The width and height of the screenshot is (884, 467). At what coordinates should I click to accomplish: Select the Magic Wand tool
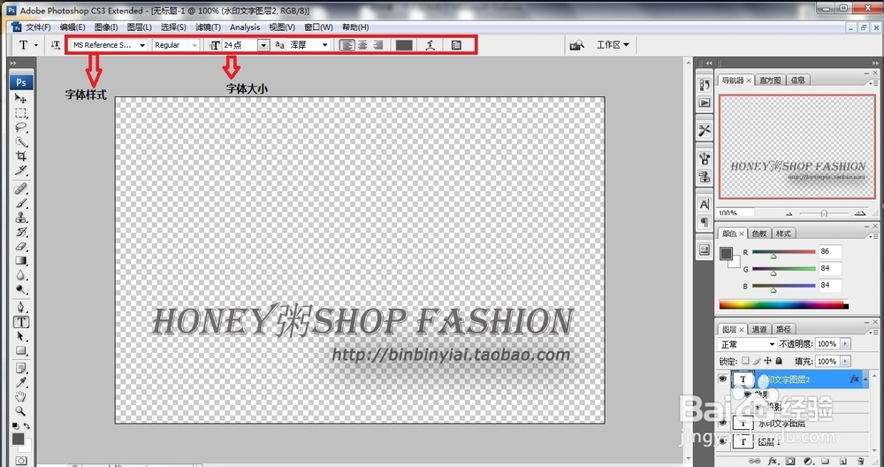[x=21, y=142]
